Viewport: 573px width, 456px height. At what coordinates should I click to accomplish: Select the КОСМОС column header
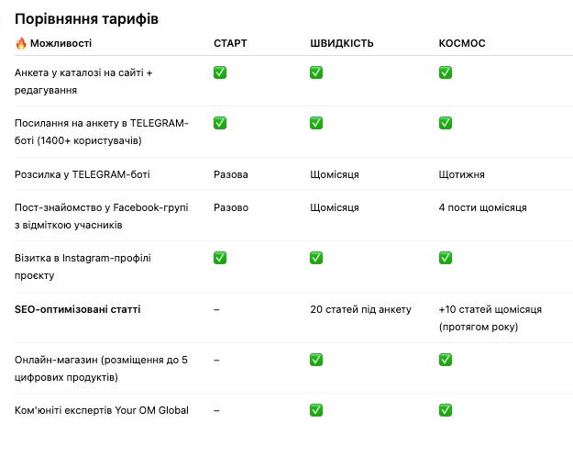(x=462, y=43)
